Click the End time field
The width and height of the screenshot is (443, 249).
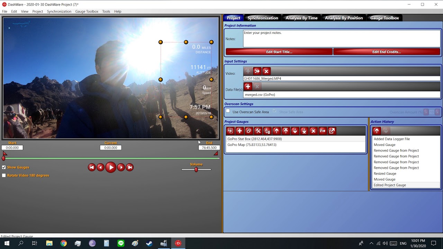(x=209, y=148)
